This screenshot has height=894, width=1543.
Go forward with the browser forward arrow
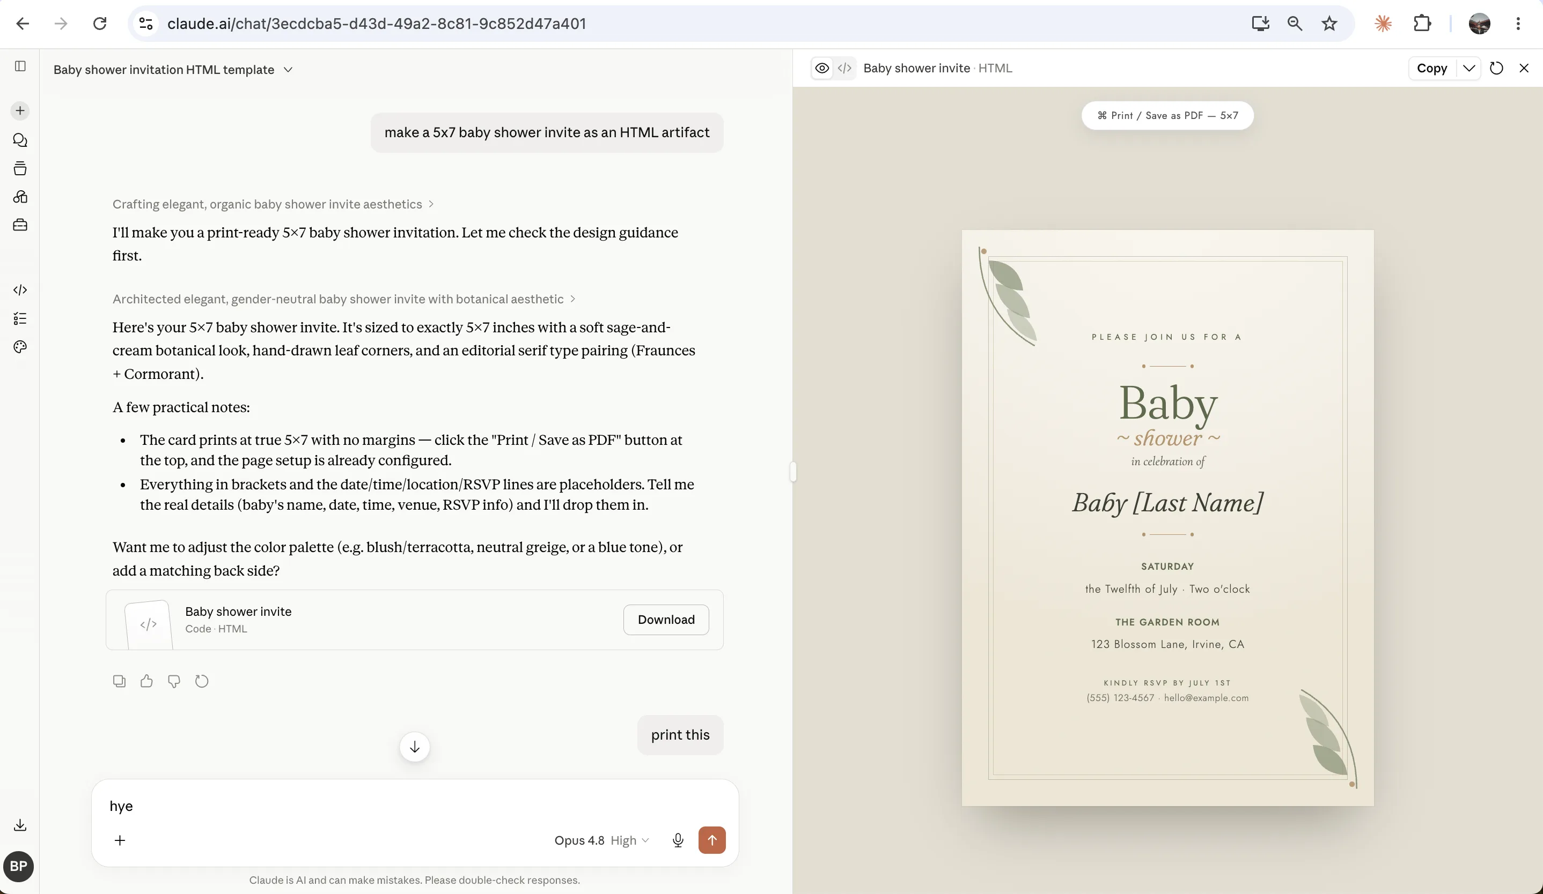61,24
